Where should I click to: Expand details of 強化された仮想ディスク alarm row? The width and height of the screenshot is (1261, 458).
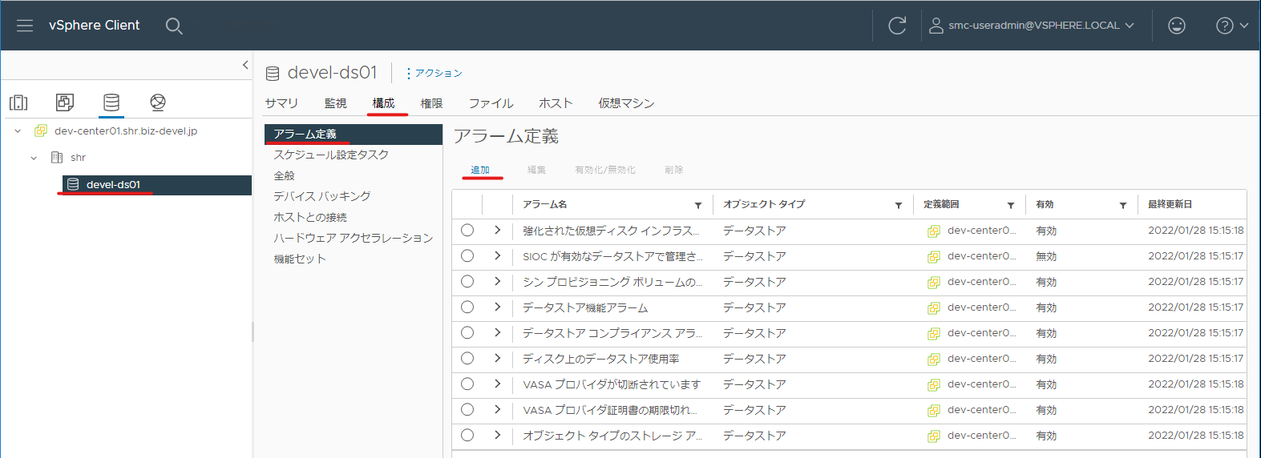click(498, 231)
